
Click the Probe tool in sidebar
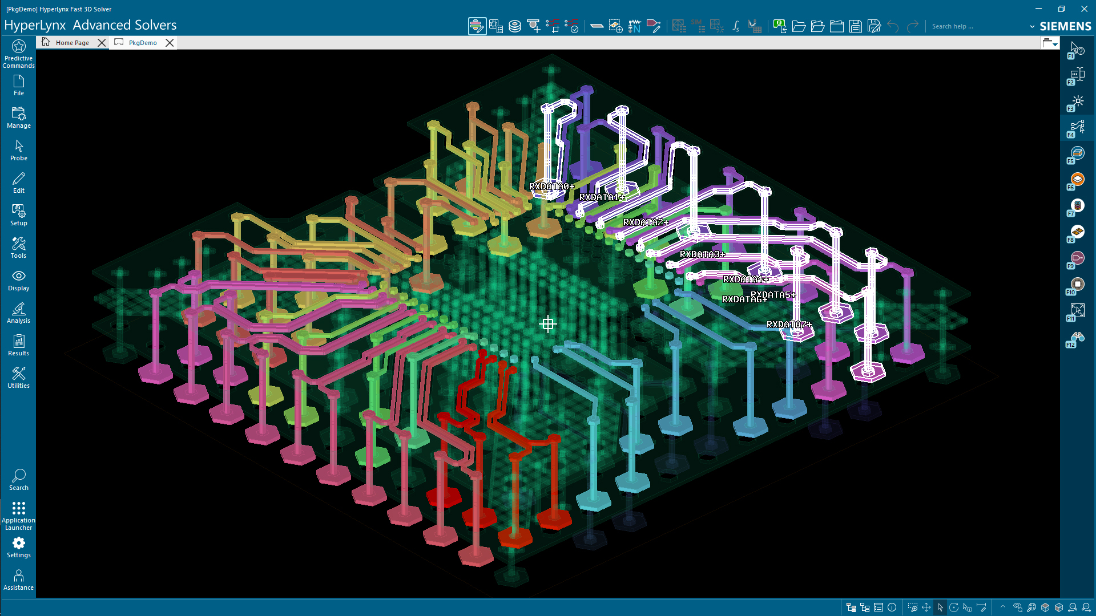point(19,149)
